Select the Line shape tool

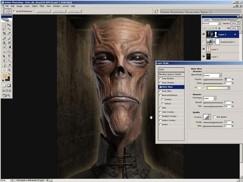9,61
